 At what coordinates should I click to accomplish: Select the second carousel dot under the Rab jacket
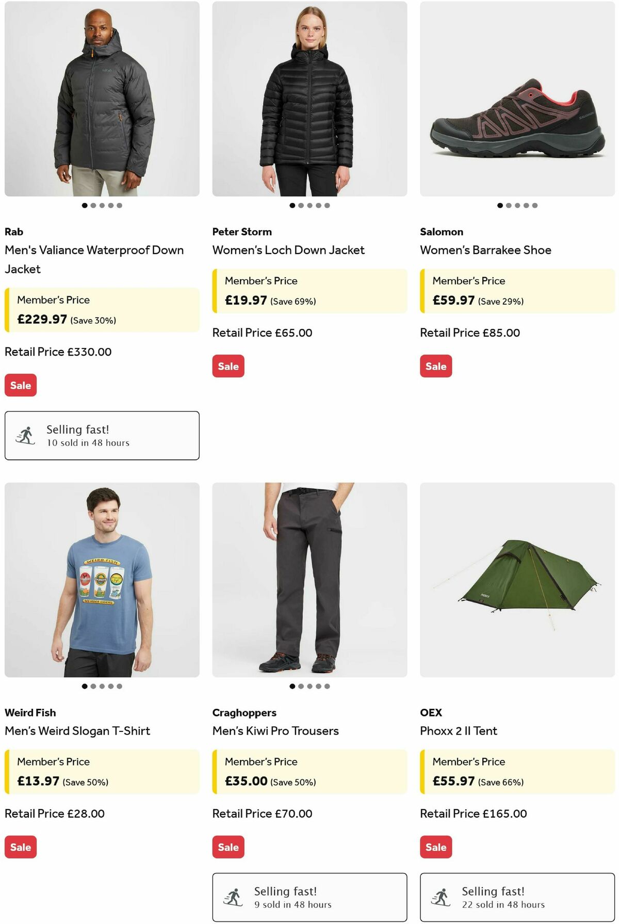[93, 205]
